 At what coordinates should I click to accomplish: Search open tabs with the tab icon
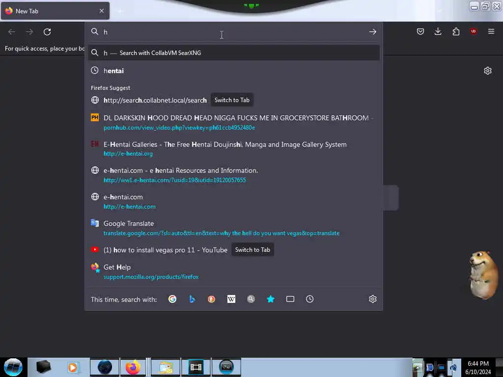[290, 299]
